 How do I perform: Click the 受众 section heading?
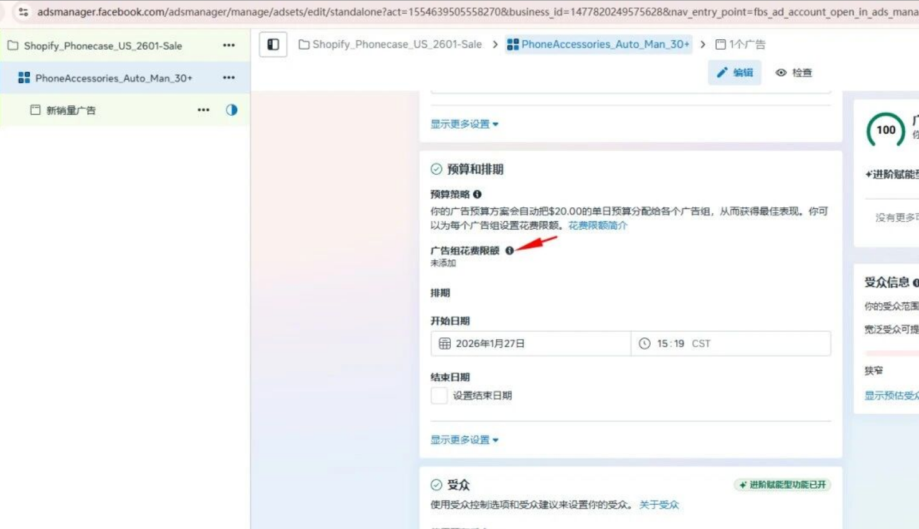tap(458, 485)
